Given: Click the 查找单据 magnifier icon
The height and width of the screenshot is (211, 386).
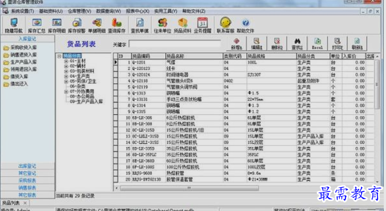Looking at the screenshot, I should [140, 26].
